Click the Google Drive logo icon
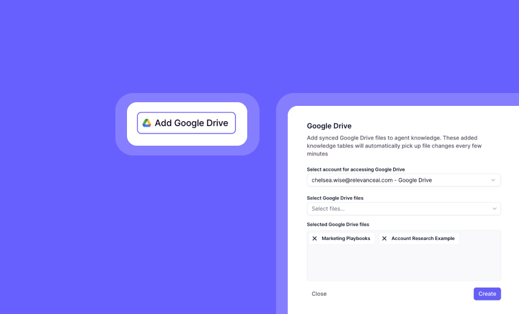The height and width of the screenshot is (314, 519). point(147,123)
